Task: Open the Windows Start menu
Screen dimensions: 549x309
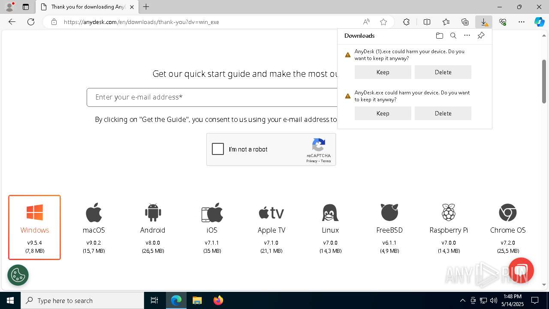Action: 10,300
